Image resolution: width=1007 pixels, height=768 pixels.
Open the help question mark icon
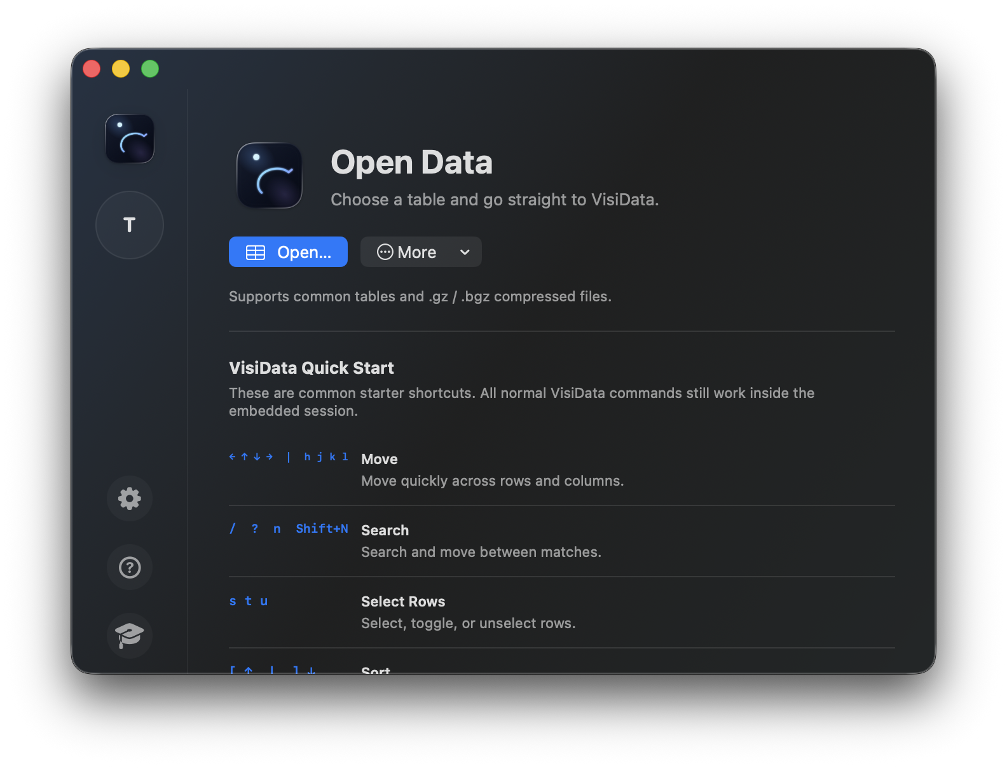tap(130, 567)
